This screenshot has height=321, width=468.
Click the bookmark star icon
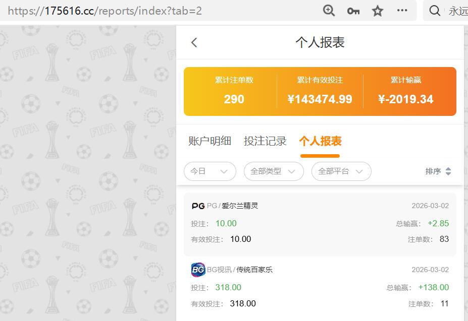pyautogui.click(x=377, y=10)
